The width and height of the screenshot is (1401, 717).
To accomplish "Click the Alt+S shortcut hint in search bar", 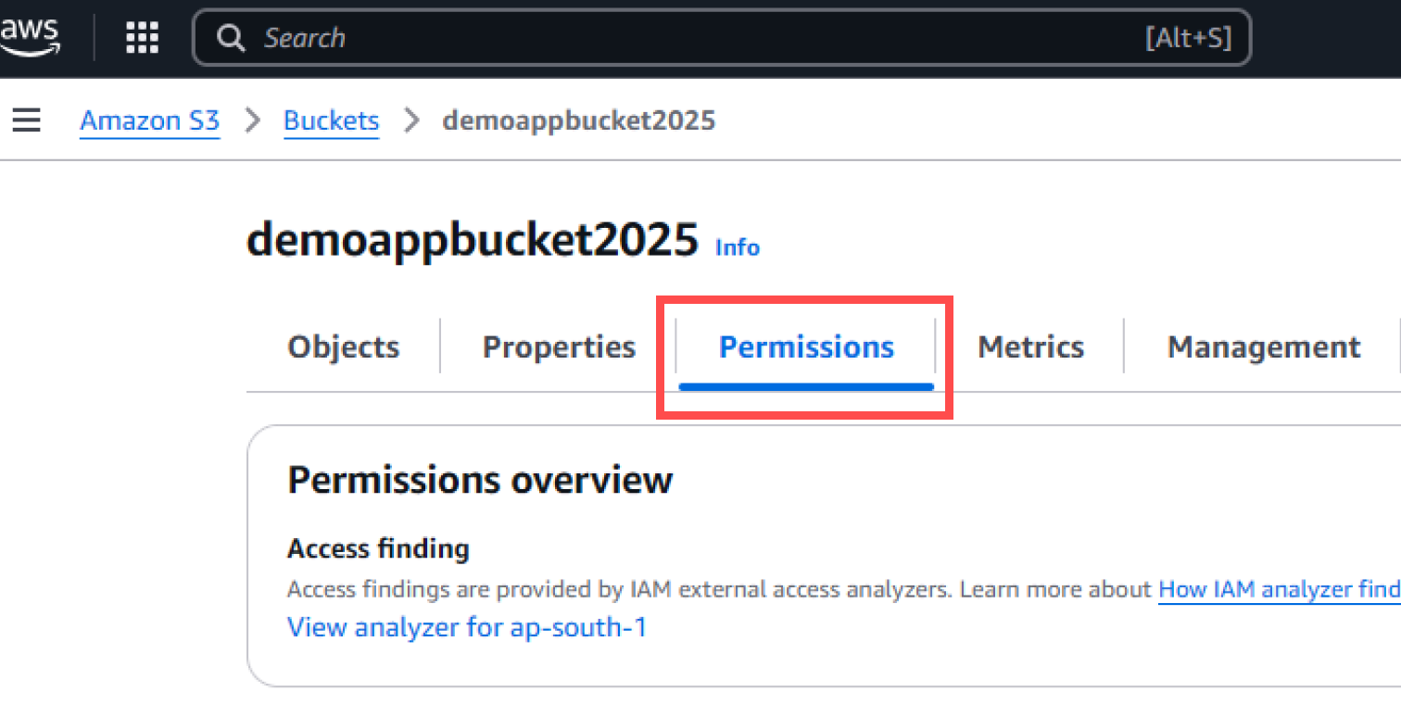I will point(1188,38).
